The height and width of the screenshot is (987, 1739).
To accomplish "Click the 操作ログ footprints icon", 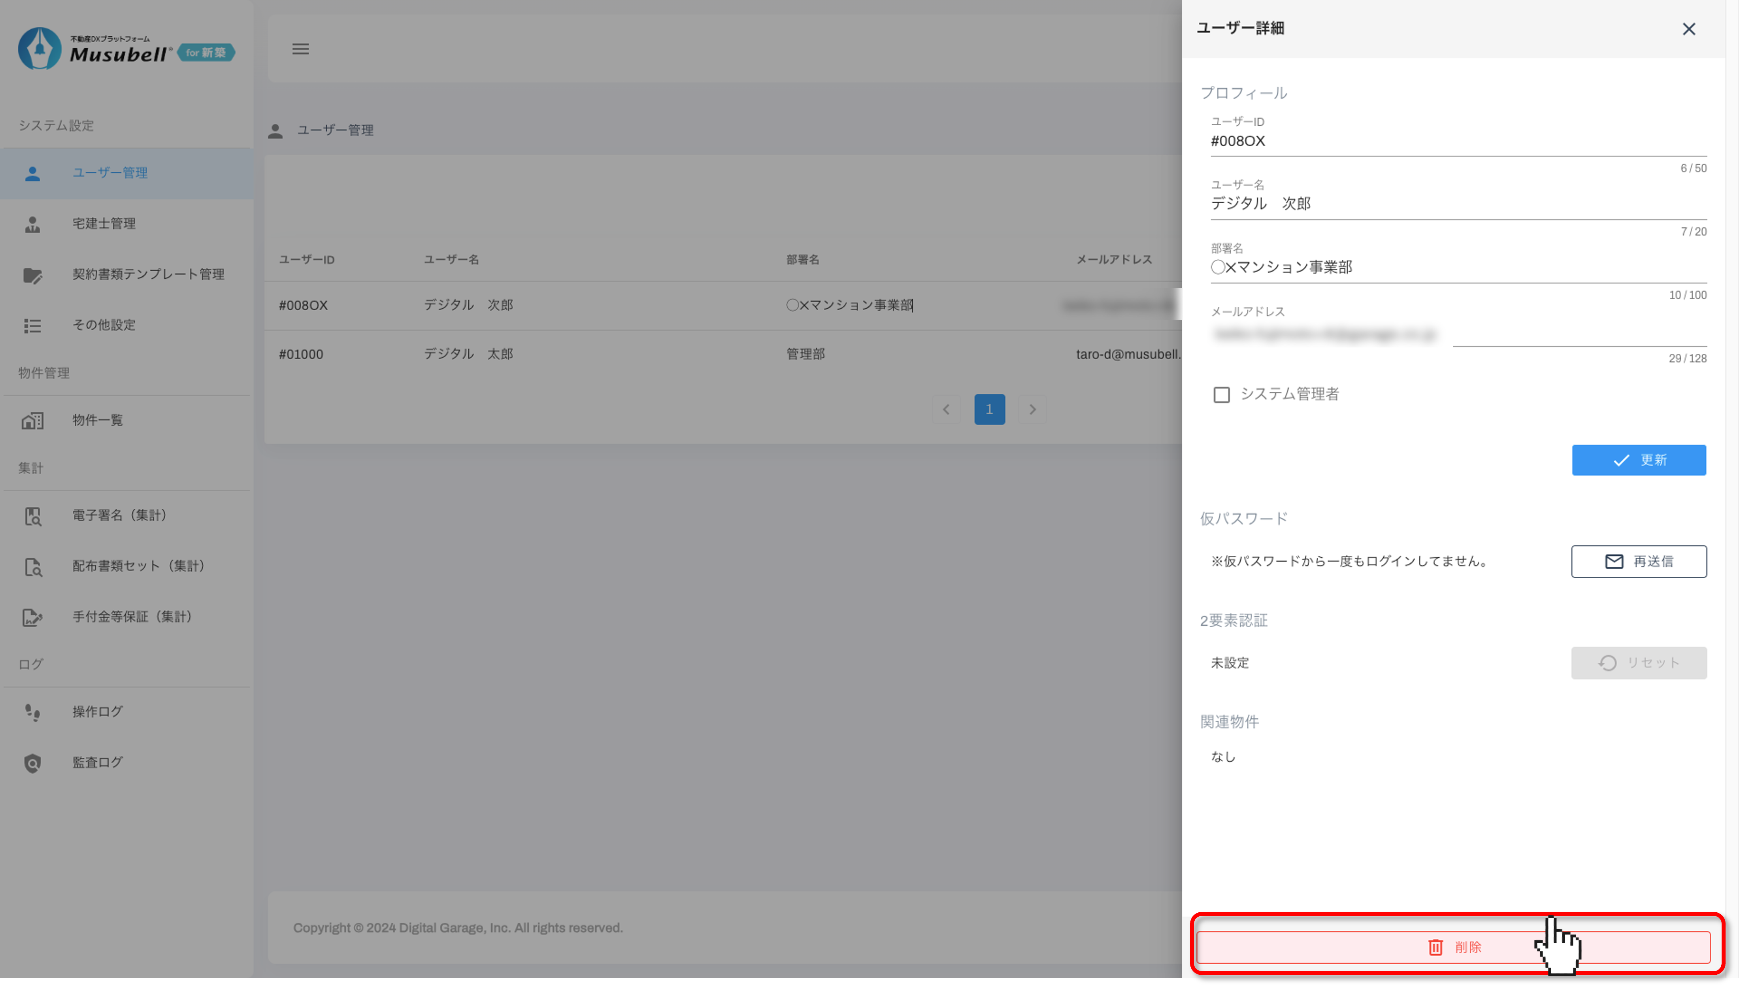I will point(32,712).
